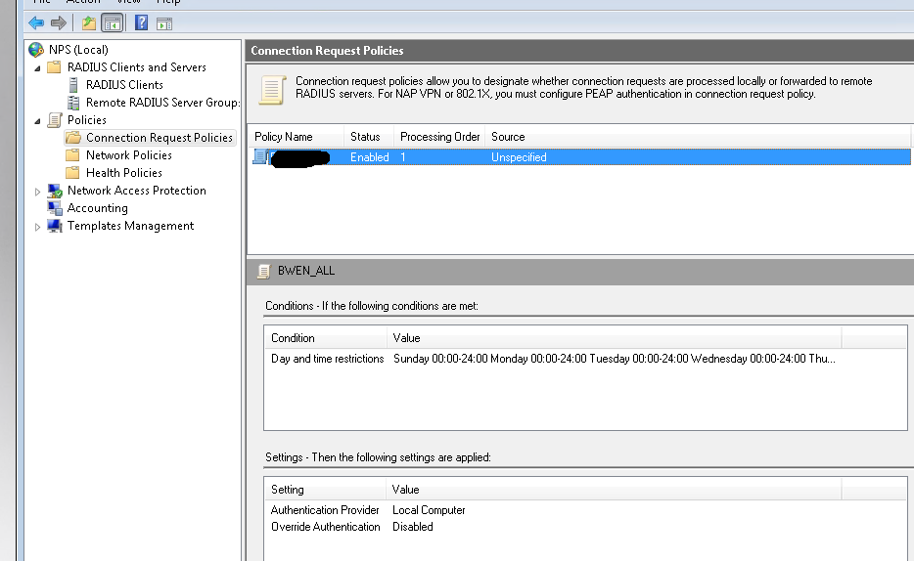This screenshot has width=914, height=561.
Task: Click the Forward arrow in the toolbar
Action: tap(59, 22)
